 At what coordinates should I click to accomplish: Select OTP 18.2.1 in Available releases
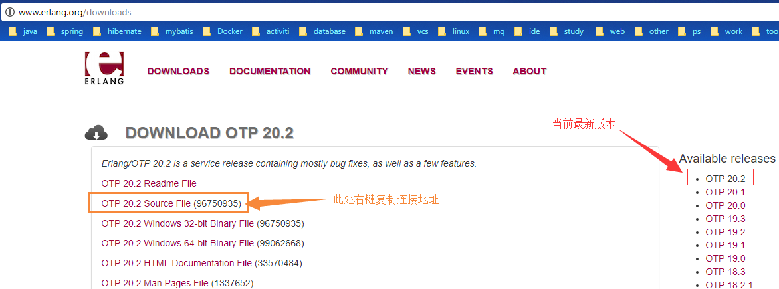click(x=729, y=285)
